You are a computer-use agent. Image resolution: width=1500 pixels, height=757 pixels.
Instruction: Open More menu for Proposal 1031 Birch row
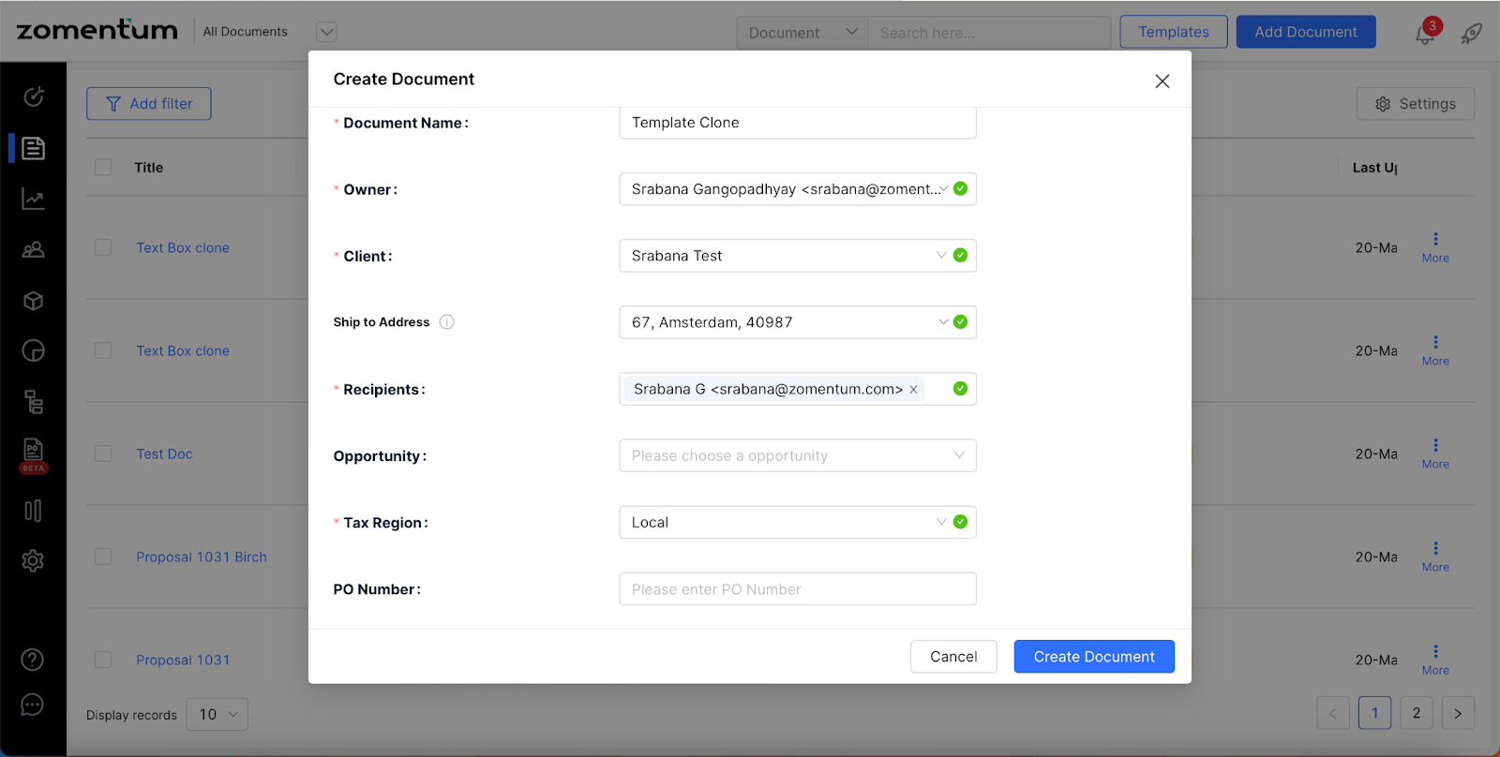[1435, 557]
